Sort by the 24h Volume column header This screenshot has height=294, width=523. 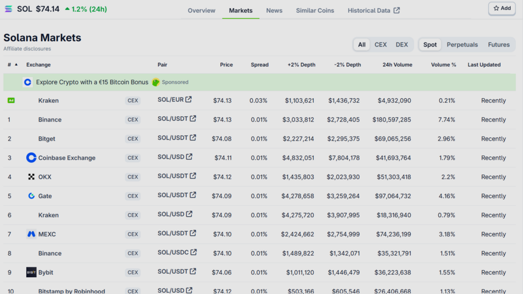397,64
